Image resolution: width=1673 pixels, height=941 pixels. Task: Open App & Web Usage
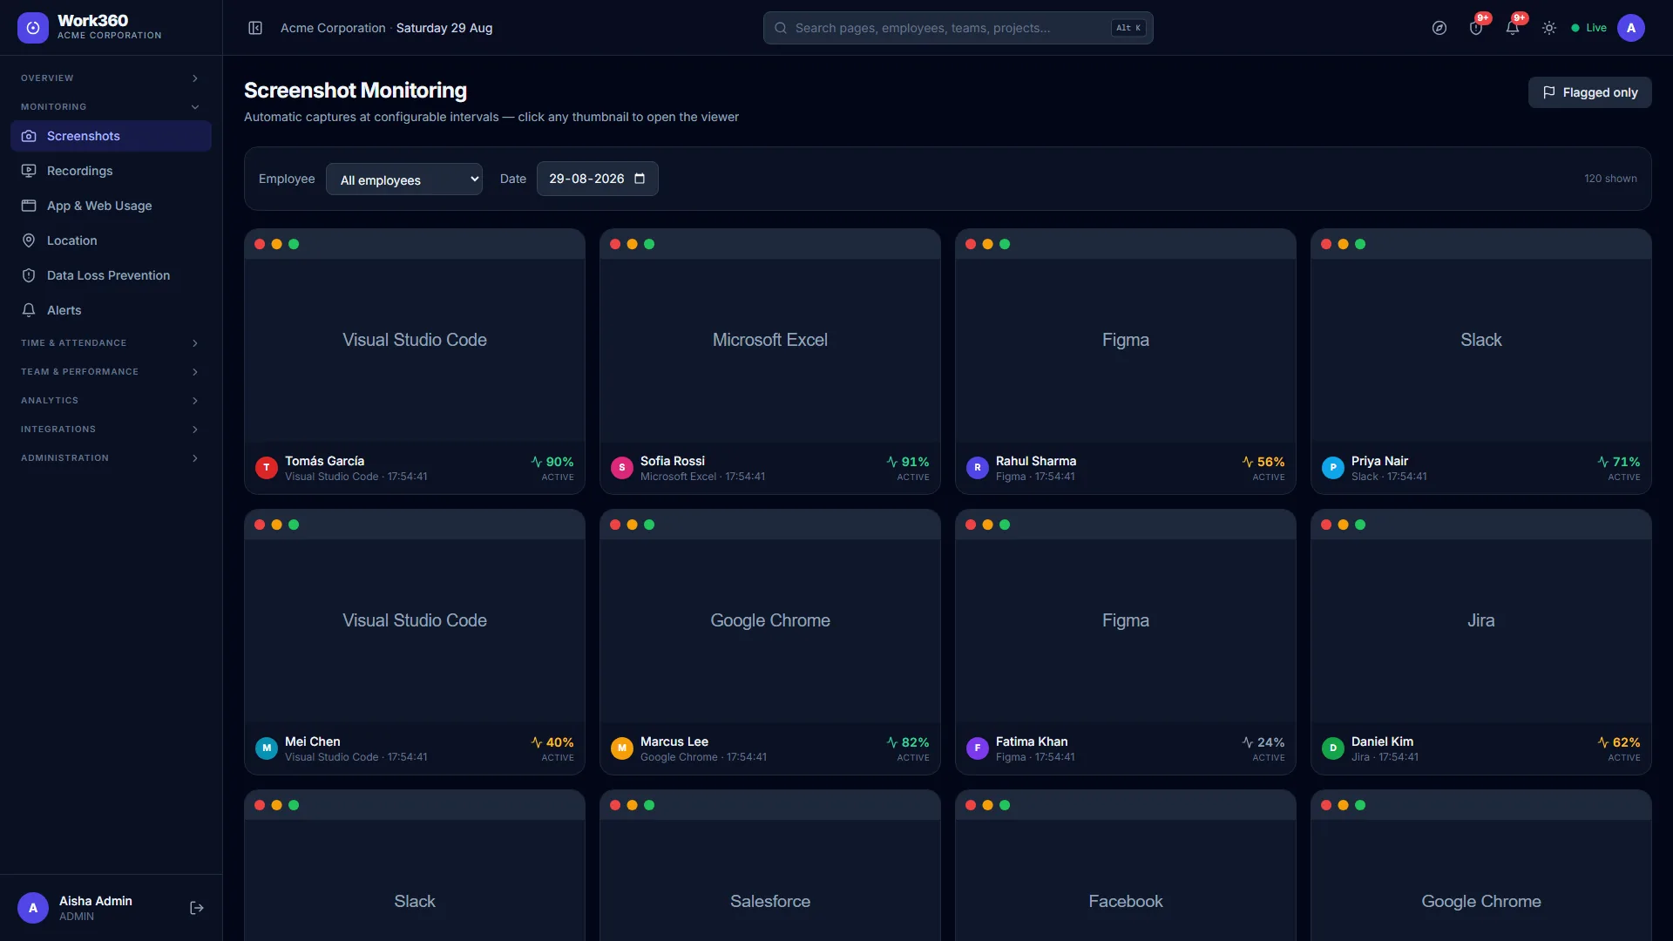click(111, 206)
